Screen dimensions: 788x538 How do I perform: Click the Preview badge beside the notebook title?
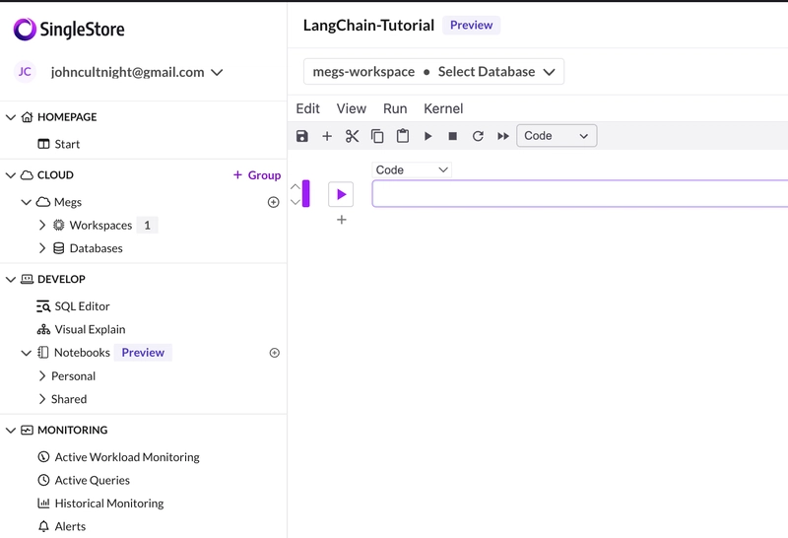472,26
